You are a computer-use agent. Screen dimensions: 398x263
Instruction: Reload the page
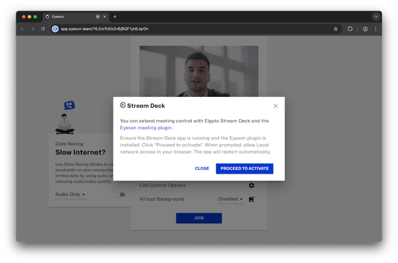click(x=43, y=29)
